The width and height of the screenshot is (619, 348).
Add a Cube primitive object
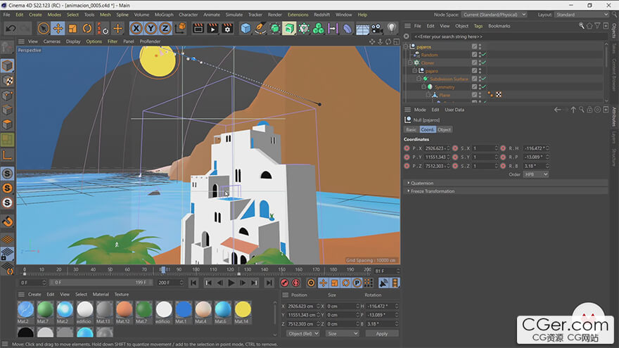click(x=245, y=28)
